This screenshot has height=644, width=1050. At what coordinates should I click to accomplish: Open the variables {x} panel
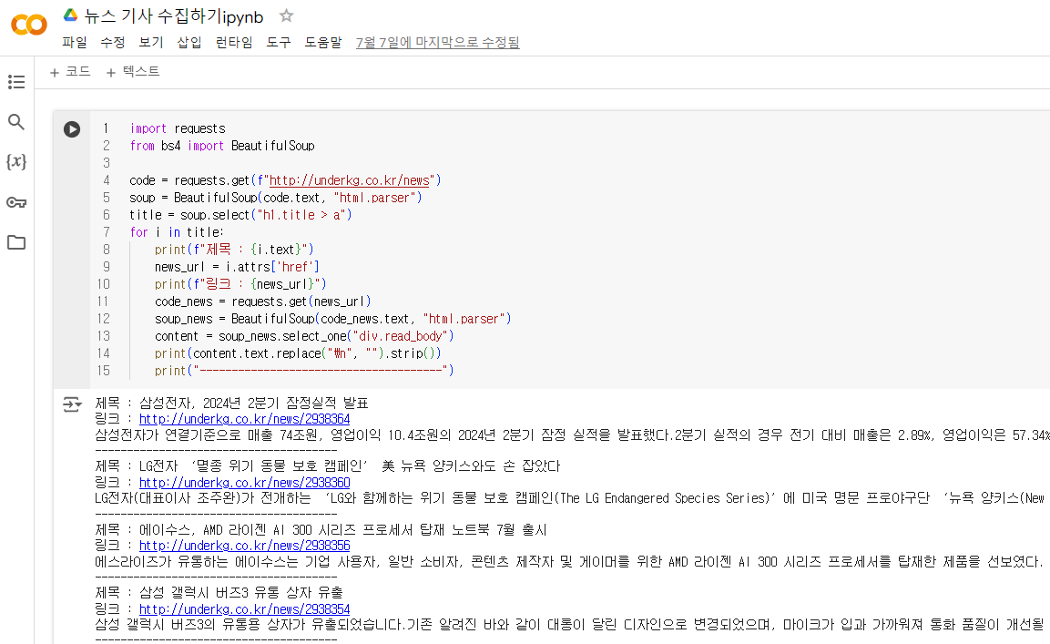(16, 162)
